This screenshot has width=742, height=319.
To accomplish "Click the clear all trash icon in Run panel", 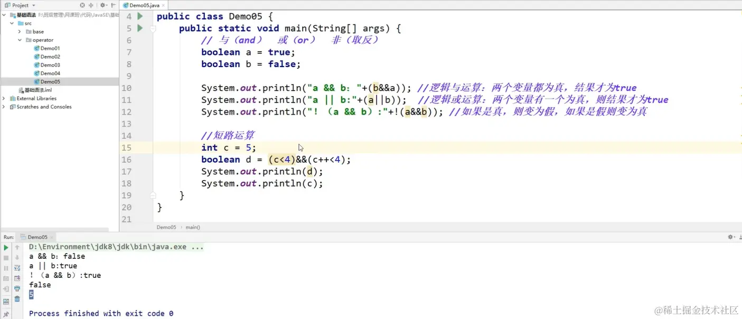I will pos(17,299).
